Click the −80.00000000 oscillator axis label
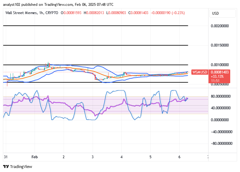This screenshot has height=172, width=240. (x=222, y=144)
